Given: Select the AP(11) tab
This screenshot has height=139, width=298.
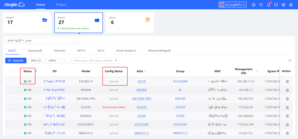Looking at the screenshot, I should coord(81,51).
